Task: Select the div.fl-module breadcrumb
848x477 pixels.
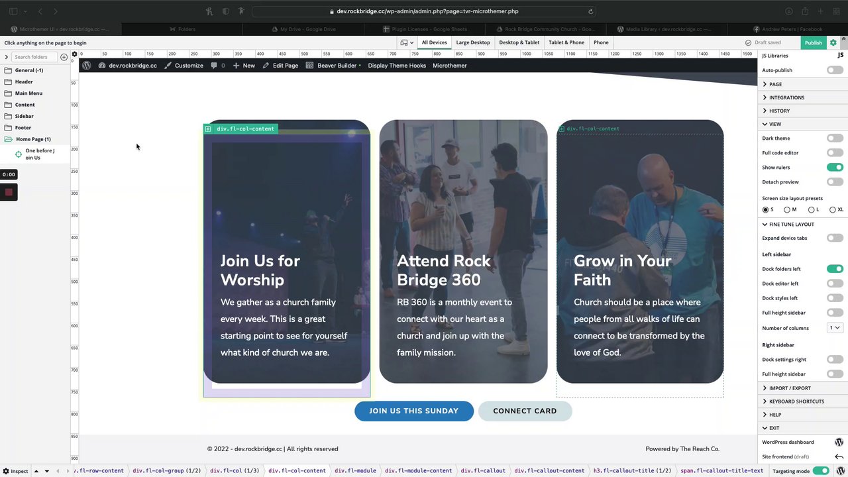Action: click(355, 471)
